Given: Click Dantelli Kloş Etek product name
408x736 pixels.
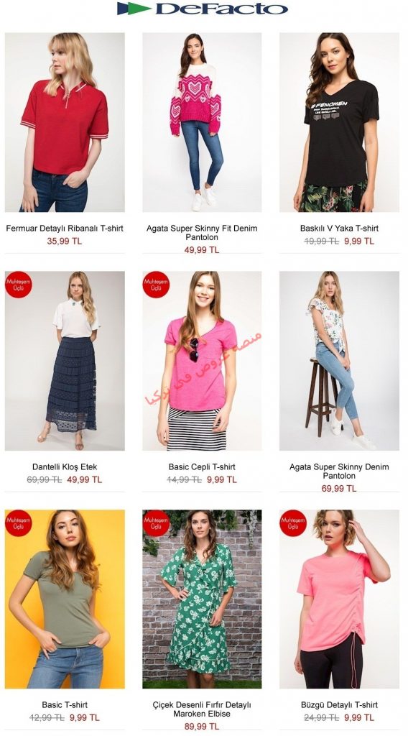Looking at the screenshot, I should [65, 467].
